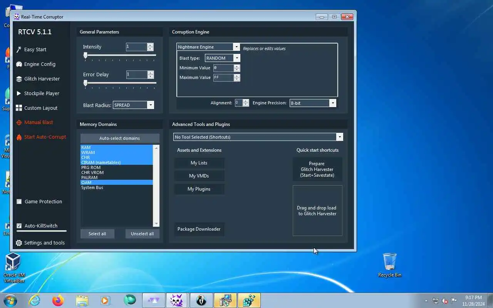
Task: Increase Intensity spinner value
Action: point(150,45)
